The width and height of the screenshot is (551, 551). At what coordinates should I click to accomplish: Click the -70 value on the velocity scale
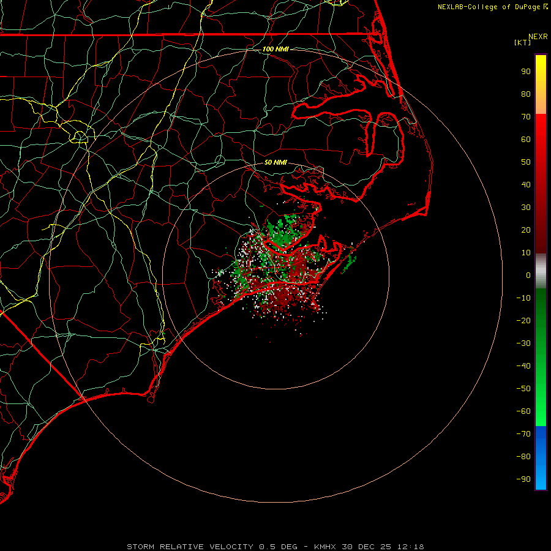click(x=523, y=433)
